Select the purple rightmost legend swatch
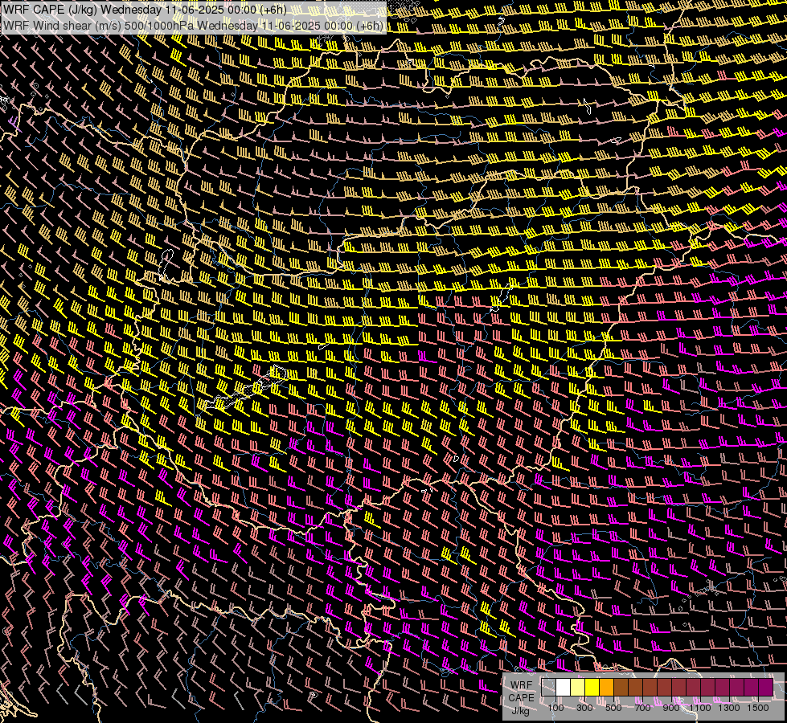 pos(765,687)
